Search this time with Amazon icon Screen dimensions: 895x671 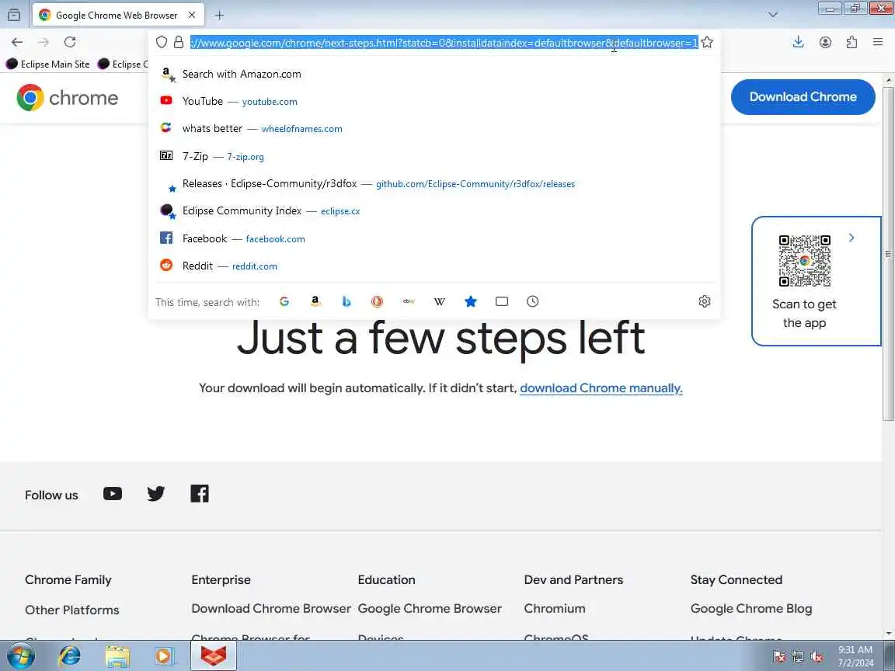(315, 301)
